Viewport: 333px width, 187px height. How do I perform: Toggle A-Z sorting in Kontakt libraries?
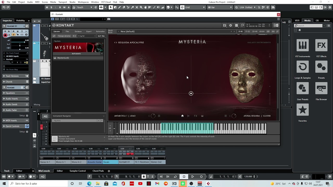74,36
